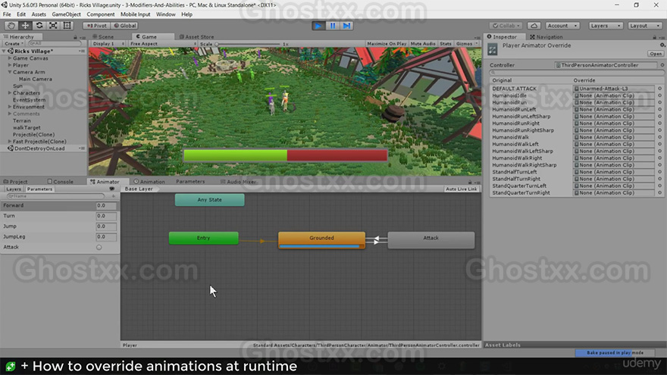Open the Collab dropdown
667x375 pixels.
506,26
